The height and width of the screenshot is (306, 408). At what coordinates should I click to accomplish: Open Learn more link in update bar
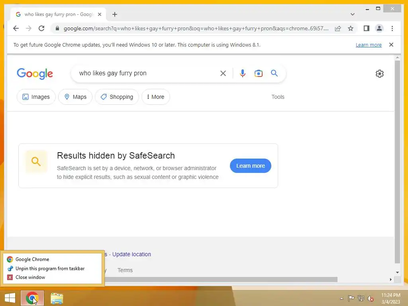coord(369,45)
